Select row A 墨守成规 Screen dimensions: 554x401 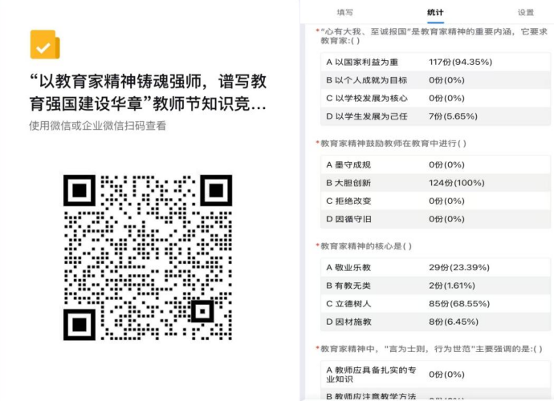(x=435, y=165)
